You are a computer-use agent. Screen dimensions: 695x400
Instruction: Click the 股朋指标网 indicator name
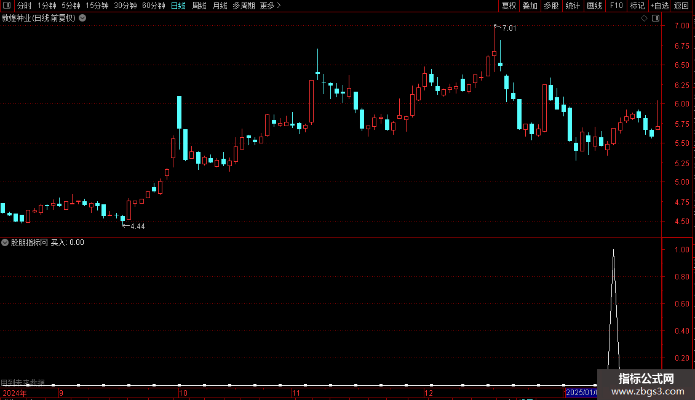point(30,242)
